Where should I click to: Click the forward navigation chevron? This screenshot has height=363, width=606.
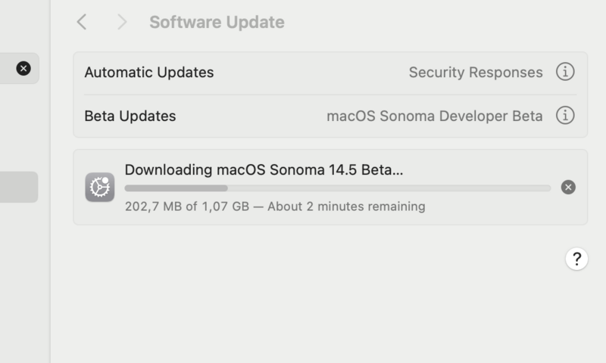click(121, 23)
